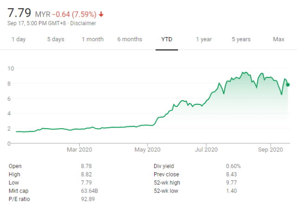Viewport: 297px width, 207px height.
Task: Click the Mar 2020 axis label
Action: click(79, 149)
